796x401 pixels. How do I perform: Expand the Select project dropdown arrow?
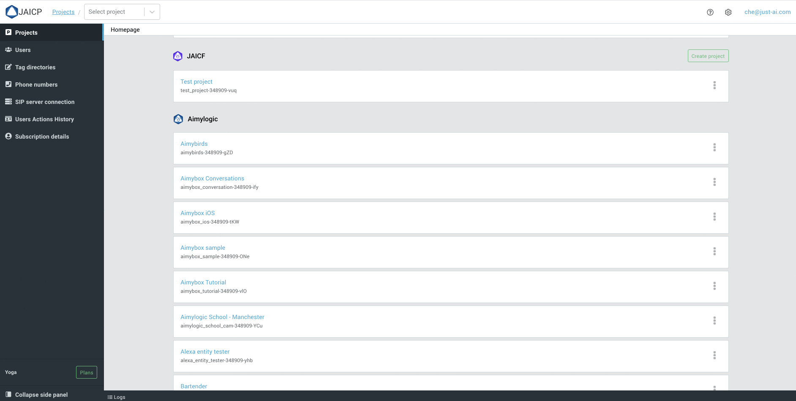click(x=152, y=12)
